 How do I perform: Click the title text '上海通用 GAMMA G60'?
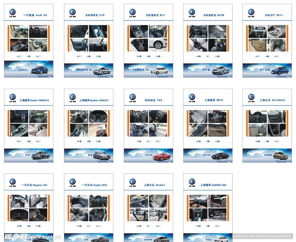tap(213, 185)
